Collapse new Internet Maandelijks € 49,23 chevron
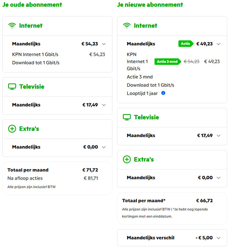 (x=218, y=44)
